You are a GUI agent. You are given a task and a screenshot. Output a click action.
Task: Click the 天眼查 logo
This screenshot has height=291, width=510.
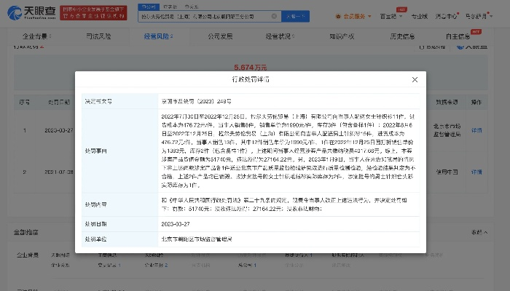coord(31,12)
